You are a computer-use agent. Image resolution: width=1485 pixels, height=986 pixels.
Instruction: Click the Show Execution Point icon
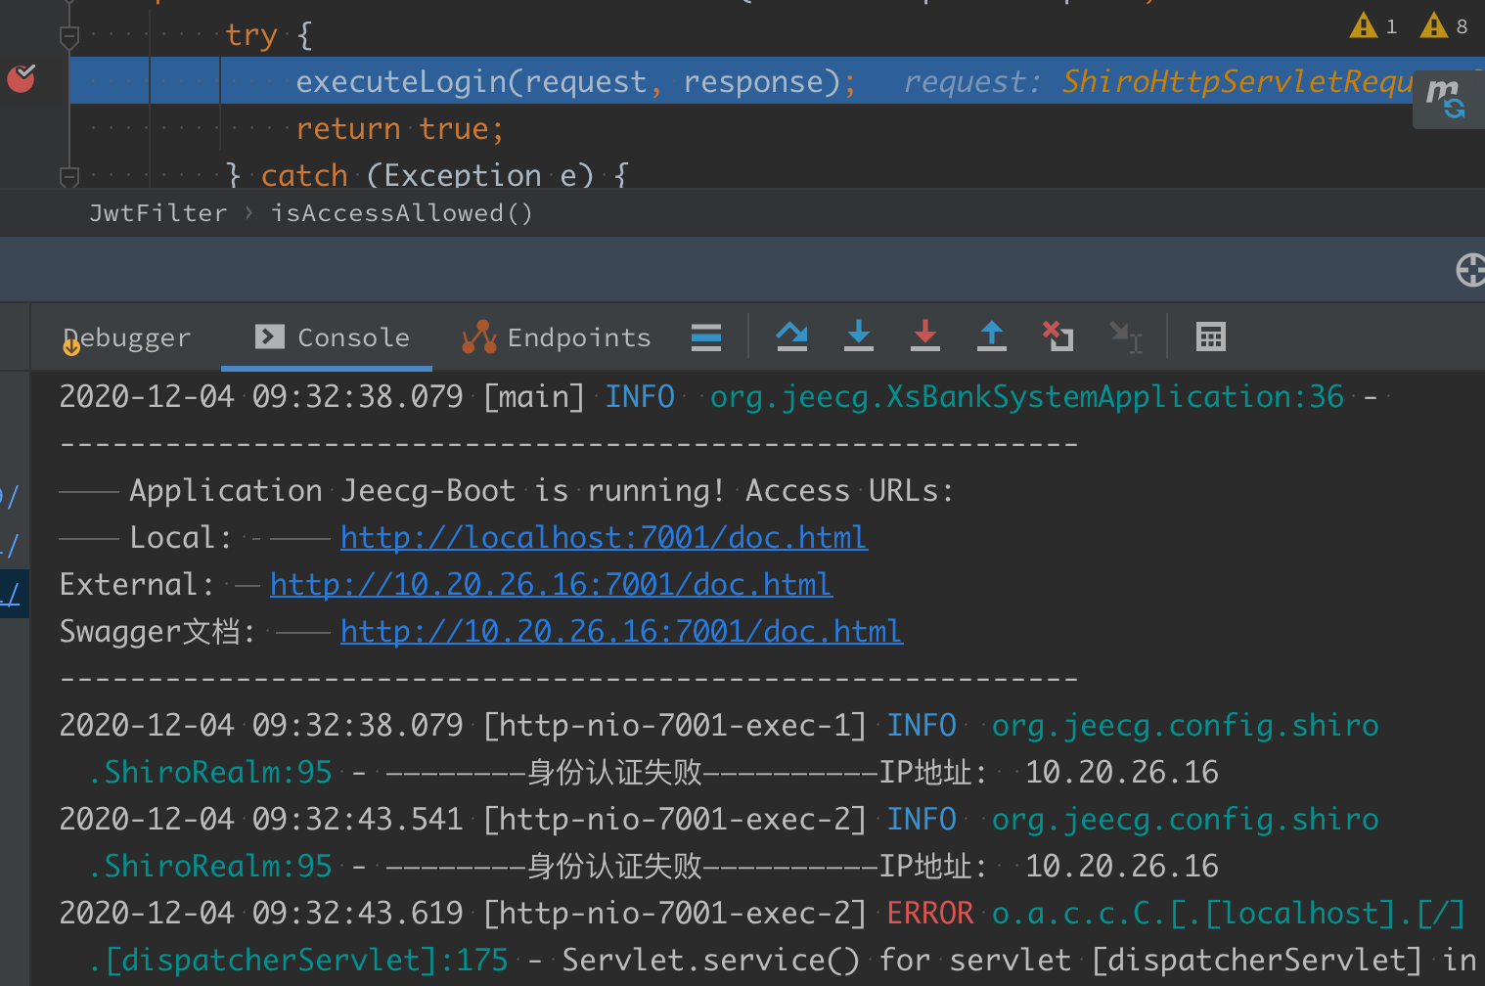[x=705, y=336]
